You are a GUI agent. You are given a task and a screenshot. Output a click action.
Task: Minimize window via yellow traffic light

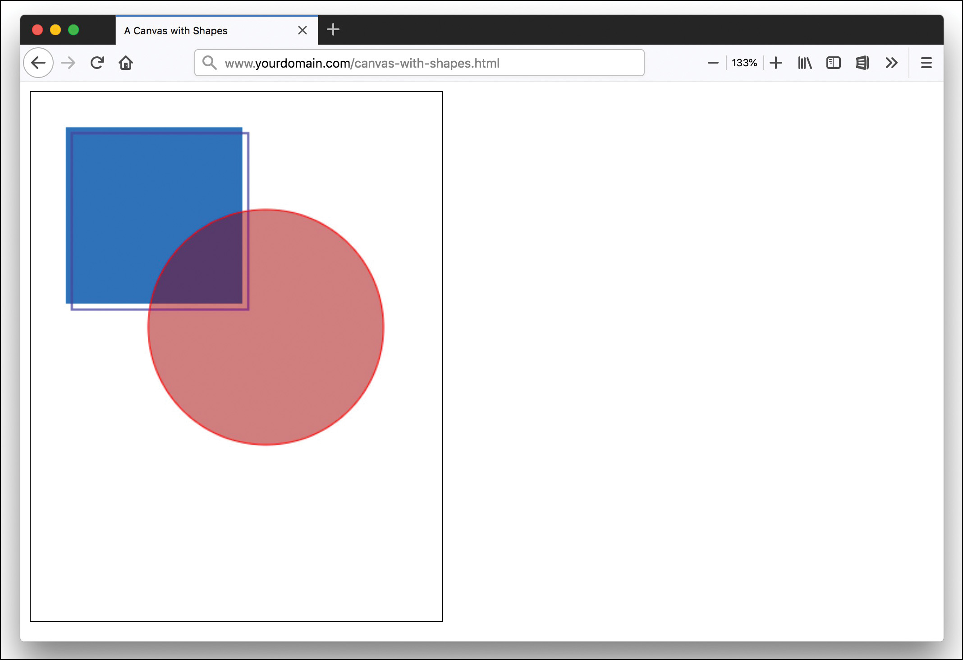point(55,29)
